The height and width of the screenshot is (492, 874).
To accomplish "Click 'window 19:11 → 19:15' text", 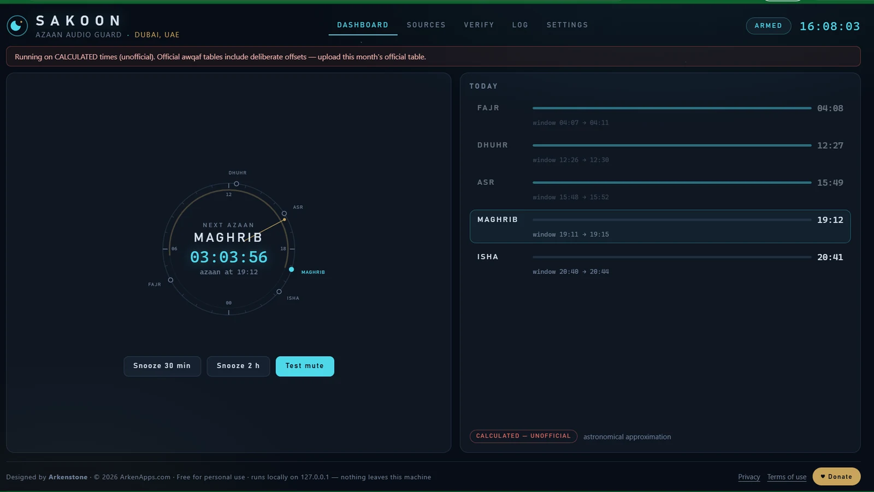I will click(x=571, y=234).
